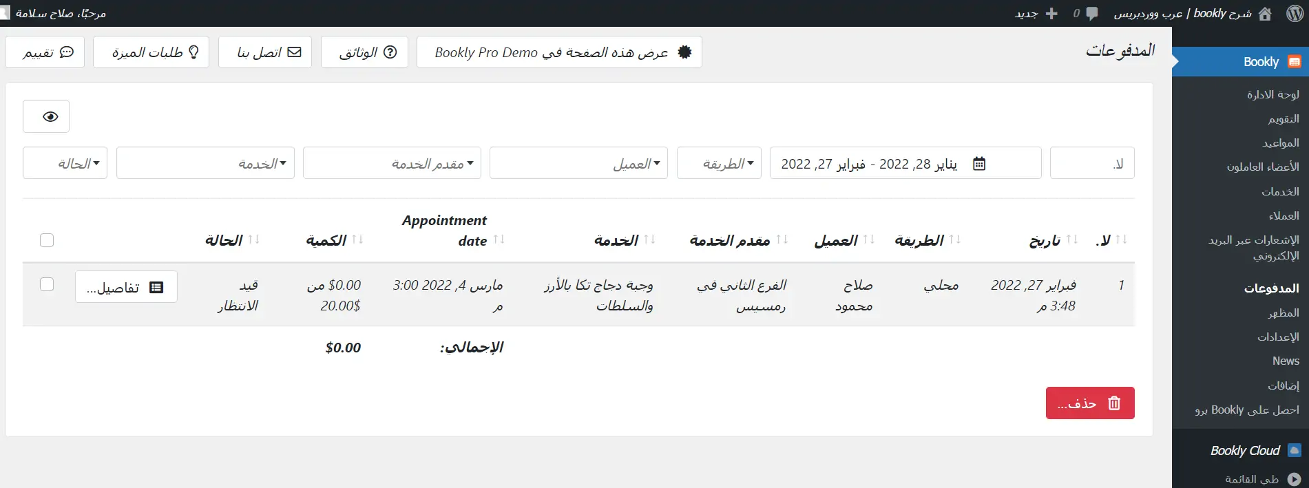Sort table by Appointment date arrows
This screenshot has width=1309, height=488.
tap(499, 240)
